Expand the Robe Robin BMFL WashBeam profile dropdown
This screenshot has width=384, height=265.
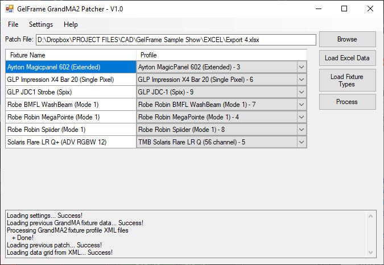coord(302,105)
